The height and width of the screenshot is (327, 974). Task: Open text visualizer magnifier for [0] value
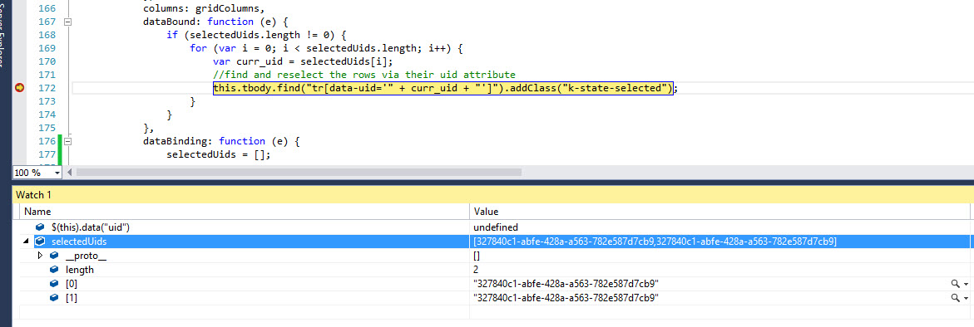click(x=955, y=284)
